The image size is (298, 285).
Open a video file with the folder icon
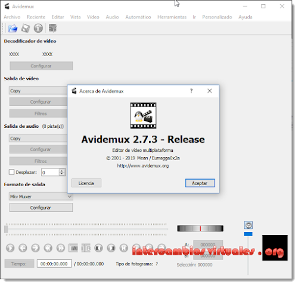[13, 28]
